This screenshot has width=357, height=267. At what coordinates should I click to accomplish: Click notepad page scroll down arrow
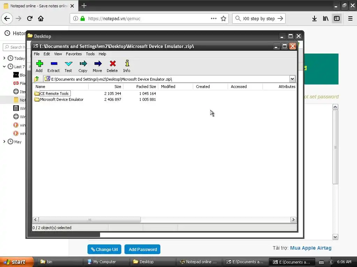[335, 237]
